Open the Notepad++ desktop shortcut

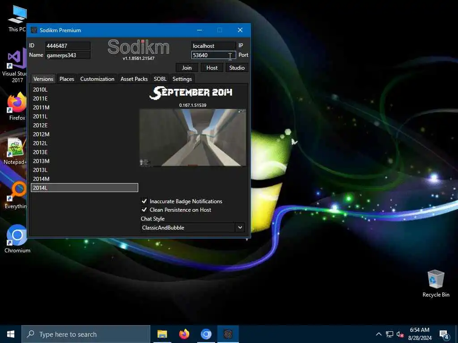tap(15, 151)
